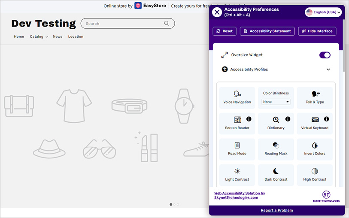
Task: Click the Dictionary info icon
Action: tap(288, 119)
